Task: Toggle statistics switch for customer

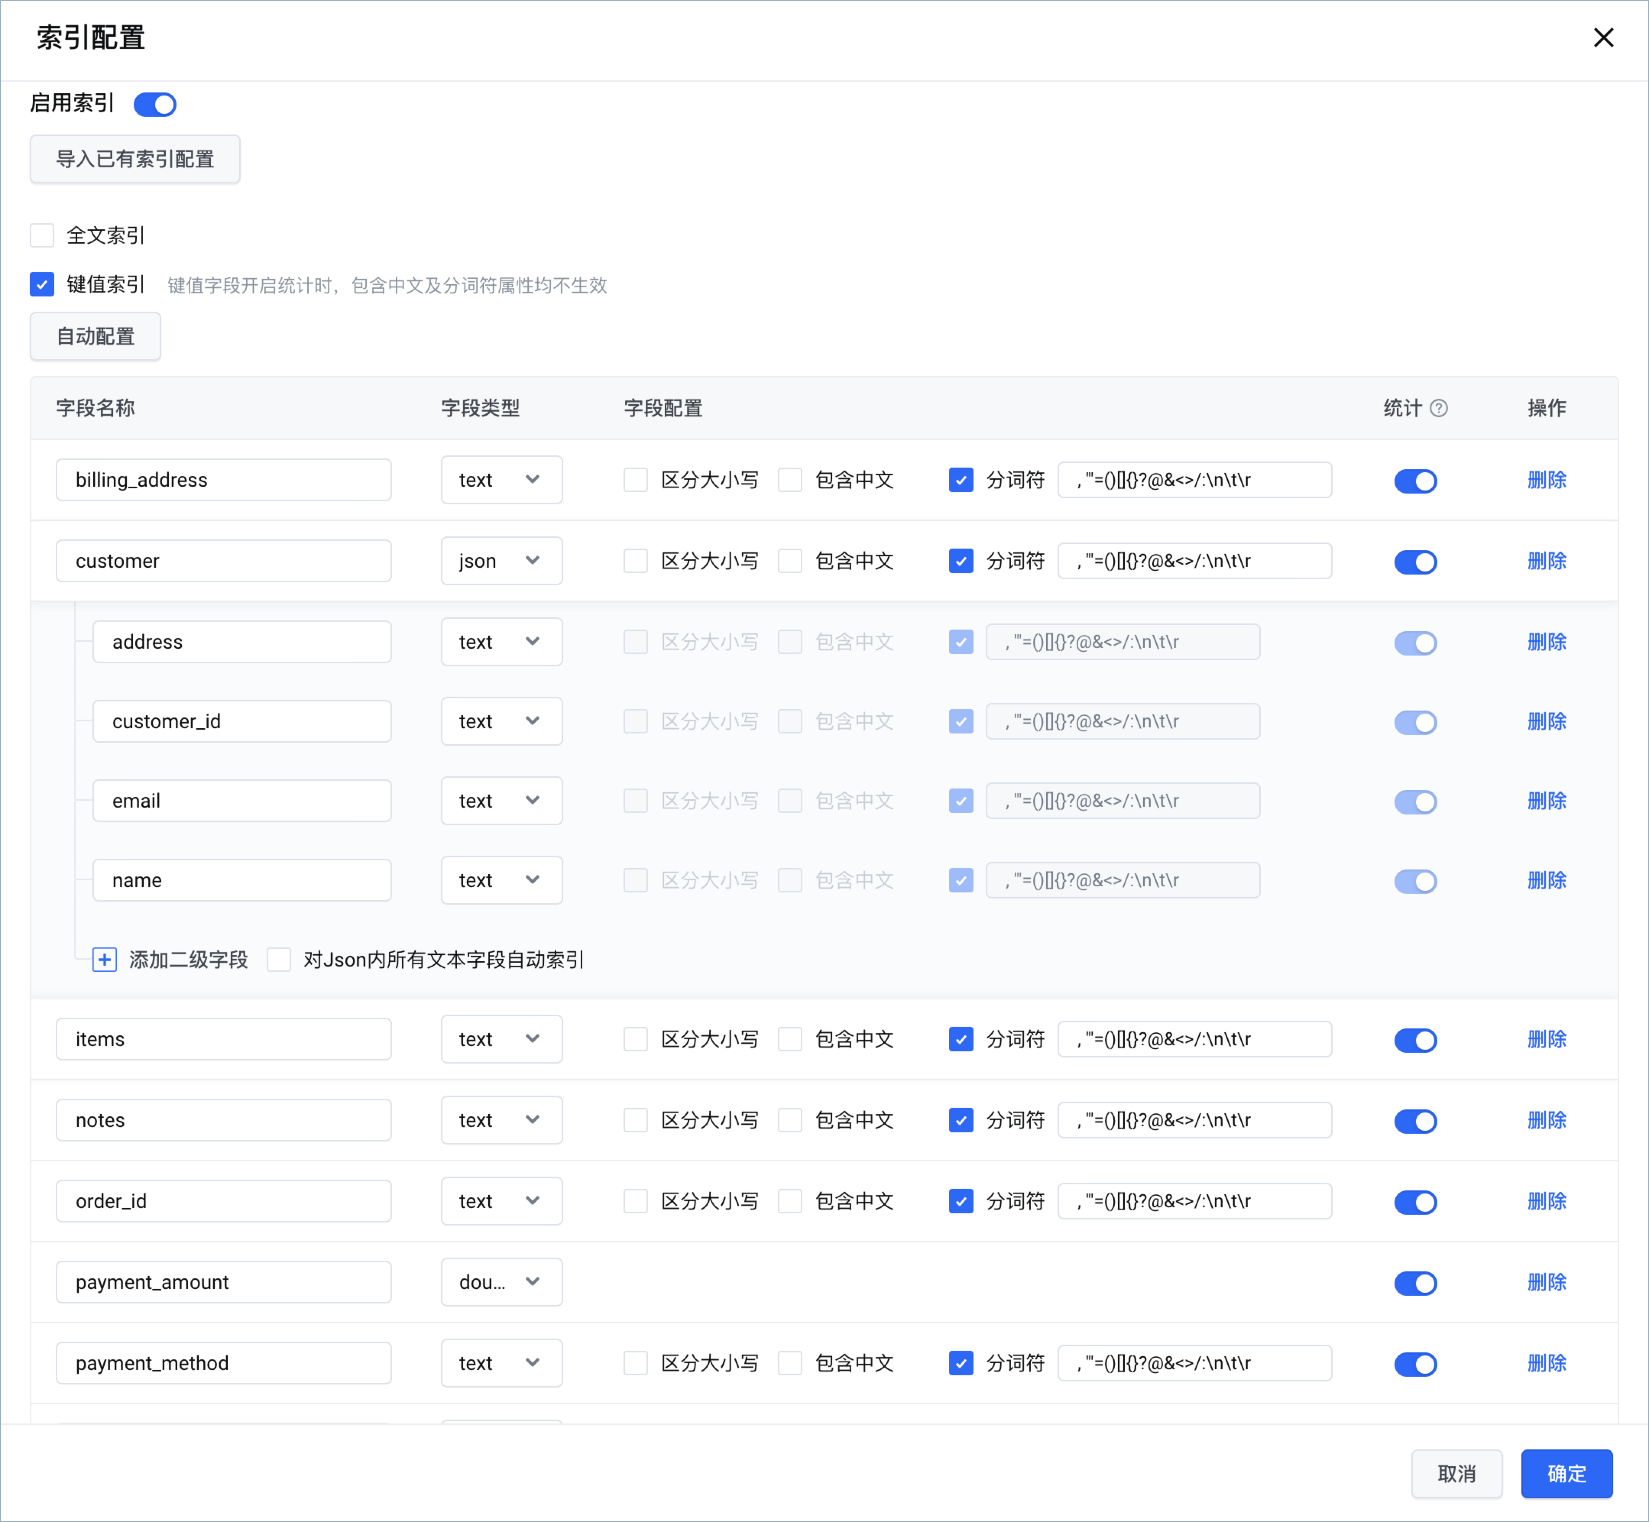Action: [x=1416, y=562]
